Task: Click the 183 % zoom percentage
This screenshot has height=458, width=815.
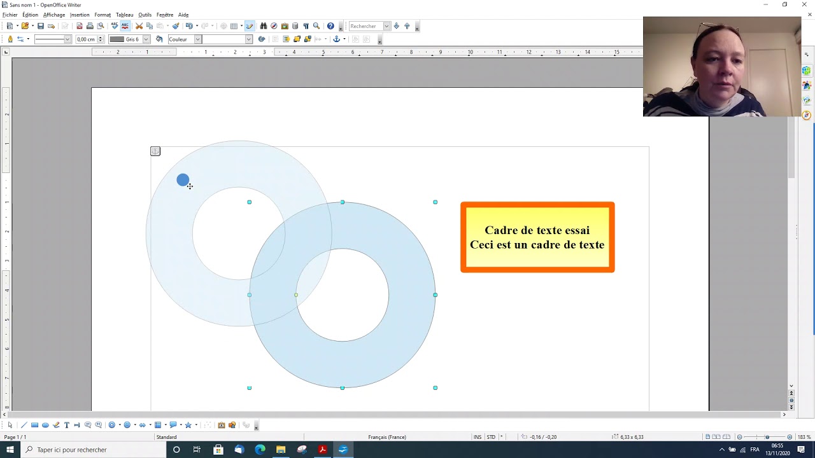Action: coord(804,437)
